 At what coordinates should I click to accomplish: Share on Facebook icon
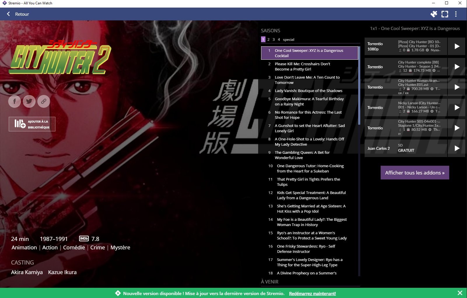[x=15, y=101]
